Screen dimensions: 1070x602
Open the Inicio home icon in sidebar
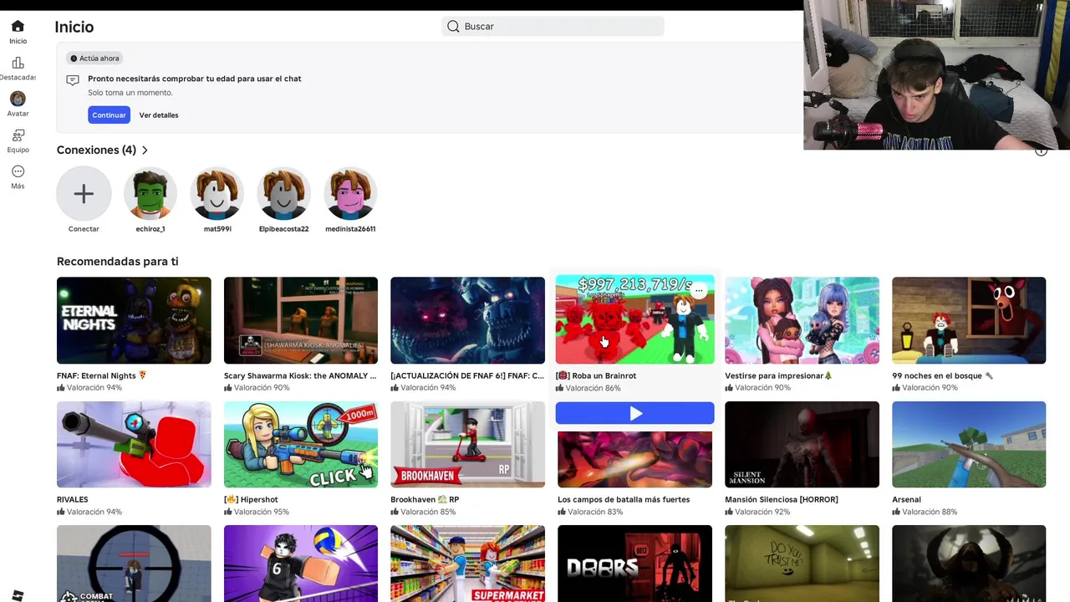pos(18,26)
